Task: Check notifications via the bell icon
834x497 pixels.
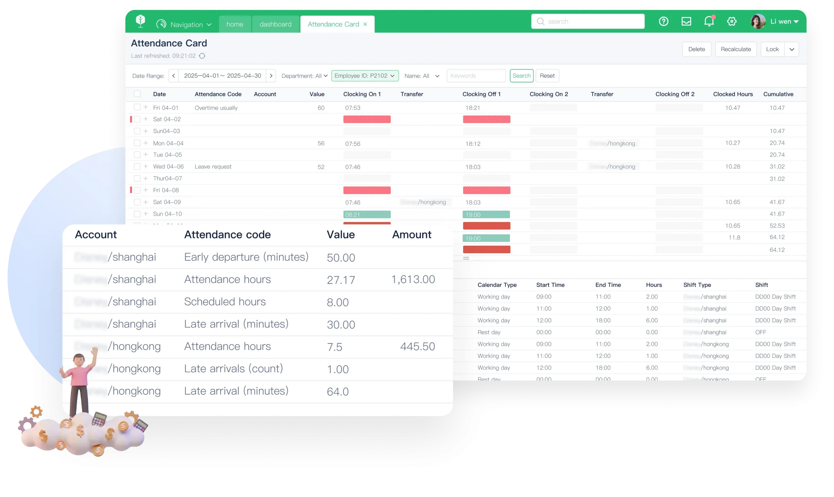Action: coord(709,21)
